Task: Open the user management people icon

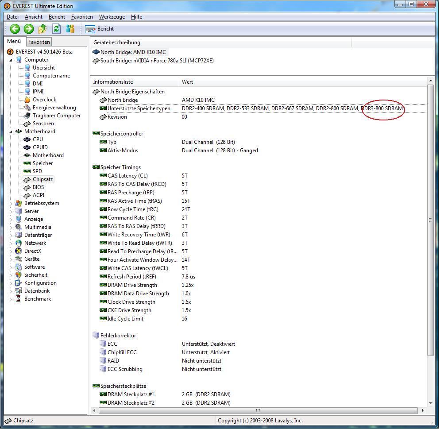Action: 70,29
